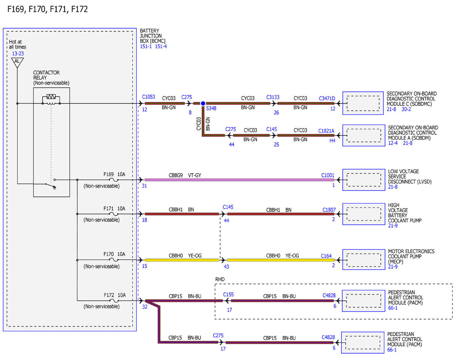Click C4828 connector label inside the RHD box
Screen dimensions: 470x363
click(x=329, y=296)
